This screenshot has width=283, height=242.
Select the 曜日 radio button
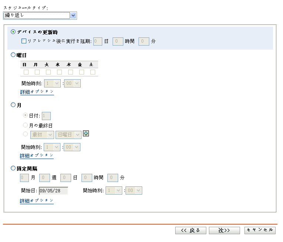[13, 55]
